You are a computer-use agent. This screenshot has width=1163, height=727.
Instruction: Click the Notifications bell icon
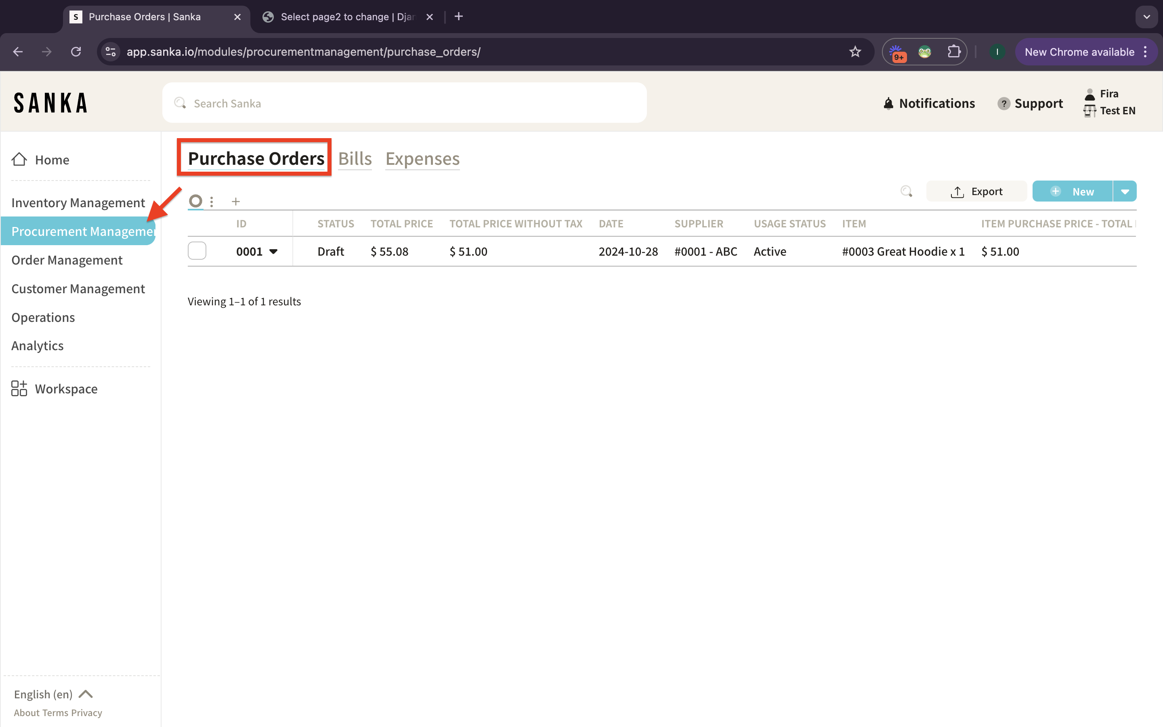[x=888, y=103]
